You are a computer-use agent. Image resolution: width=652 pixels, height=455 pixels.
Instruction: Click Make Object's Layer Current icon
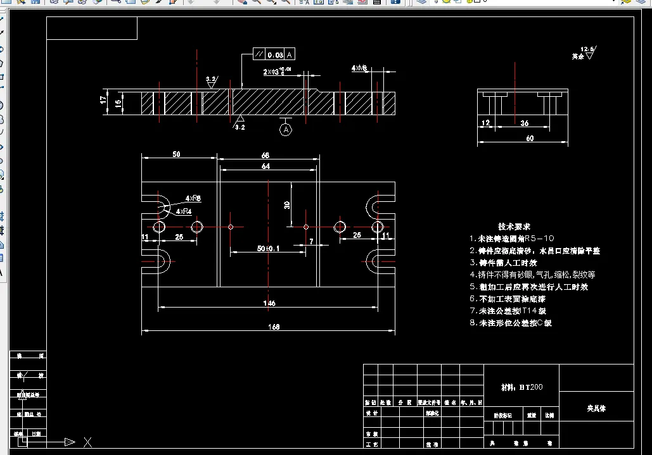tap(626, 2)
